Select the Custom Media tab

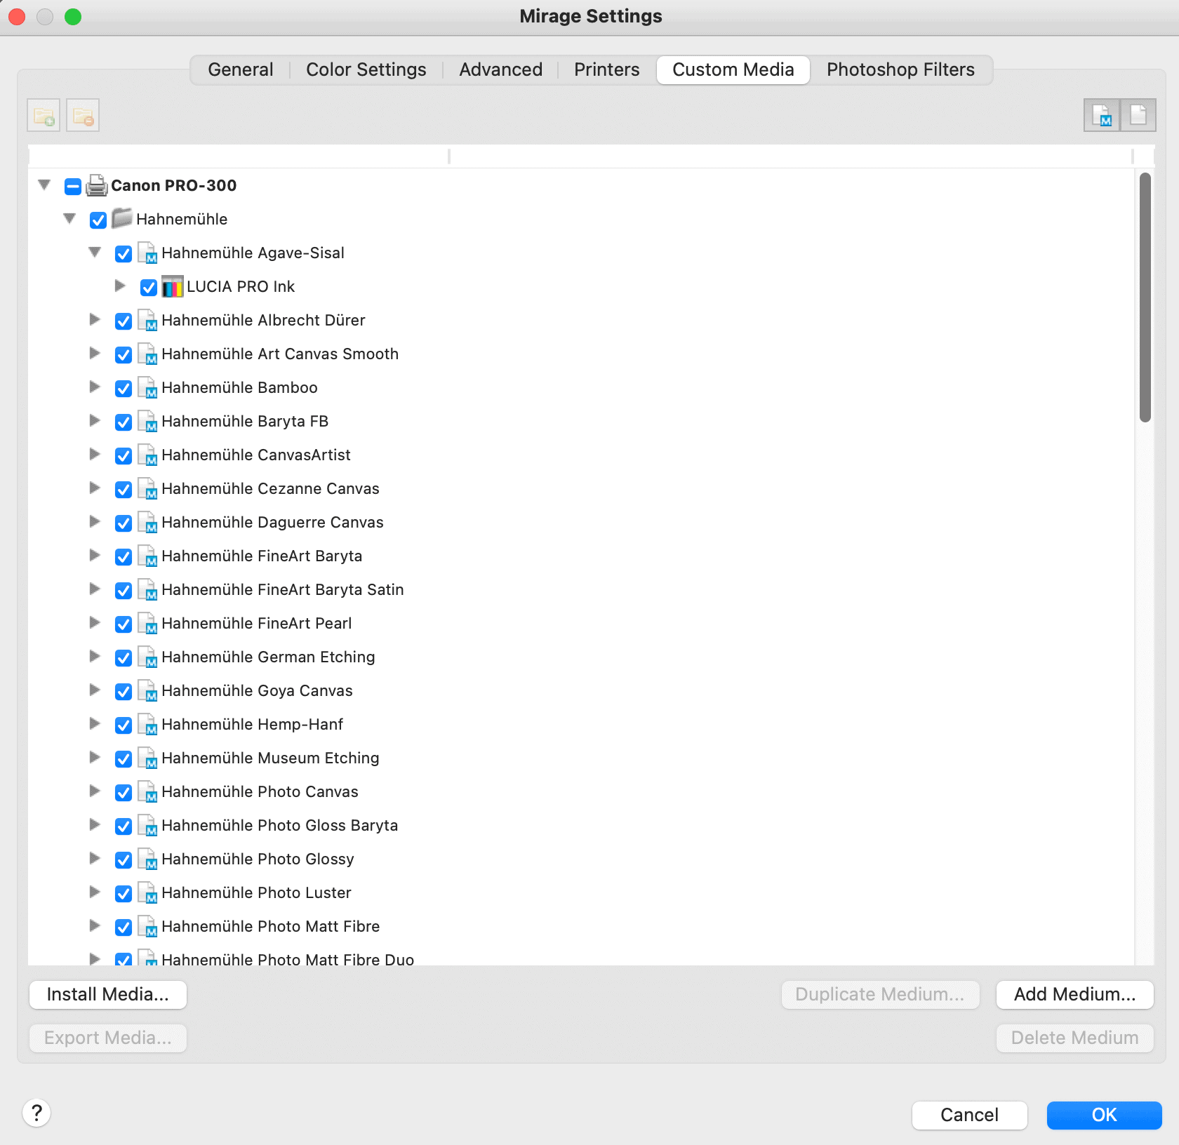733,69
